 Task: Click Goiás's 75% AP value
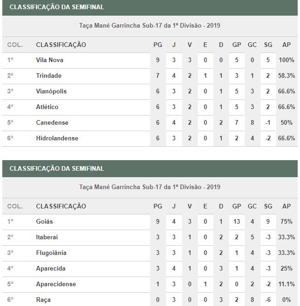pos(286,222)
